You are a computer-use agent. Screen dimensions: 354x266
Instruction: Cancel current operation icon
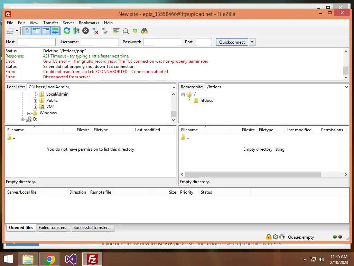click(x=86, y=31)
